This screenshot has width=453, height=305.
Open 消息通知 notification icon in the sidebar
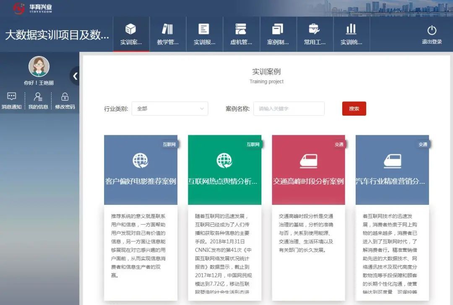point(11,97)
